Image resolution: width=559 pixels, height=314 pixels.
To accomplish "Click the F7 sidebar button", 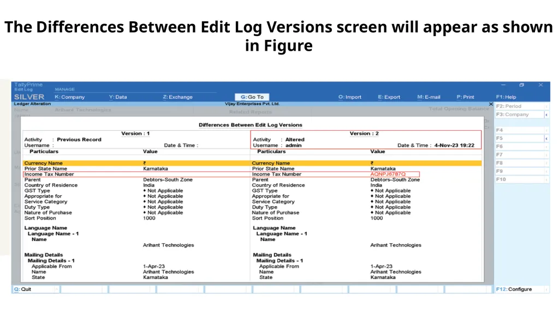I will [520, 154].
